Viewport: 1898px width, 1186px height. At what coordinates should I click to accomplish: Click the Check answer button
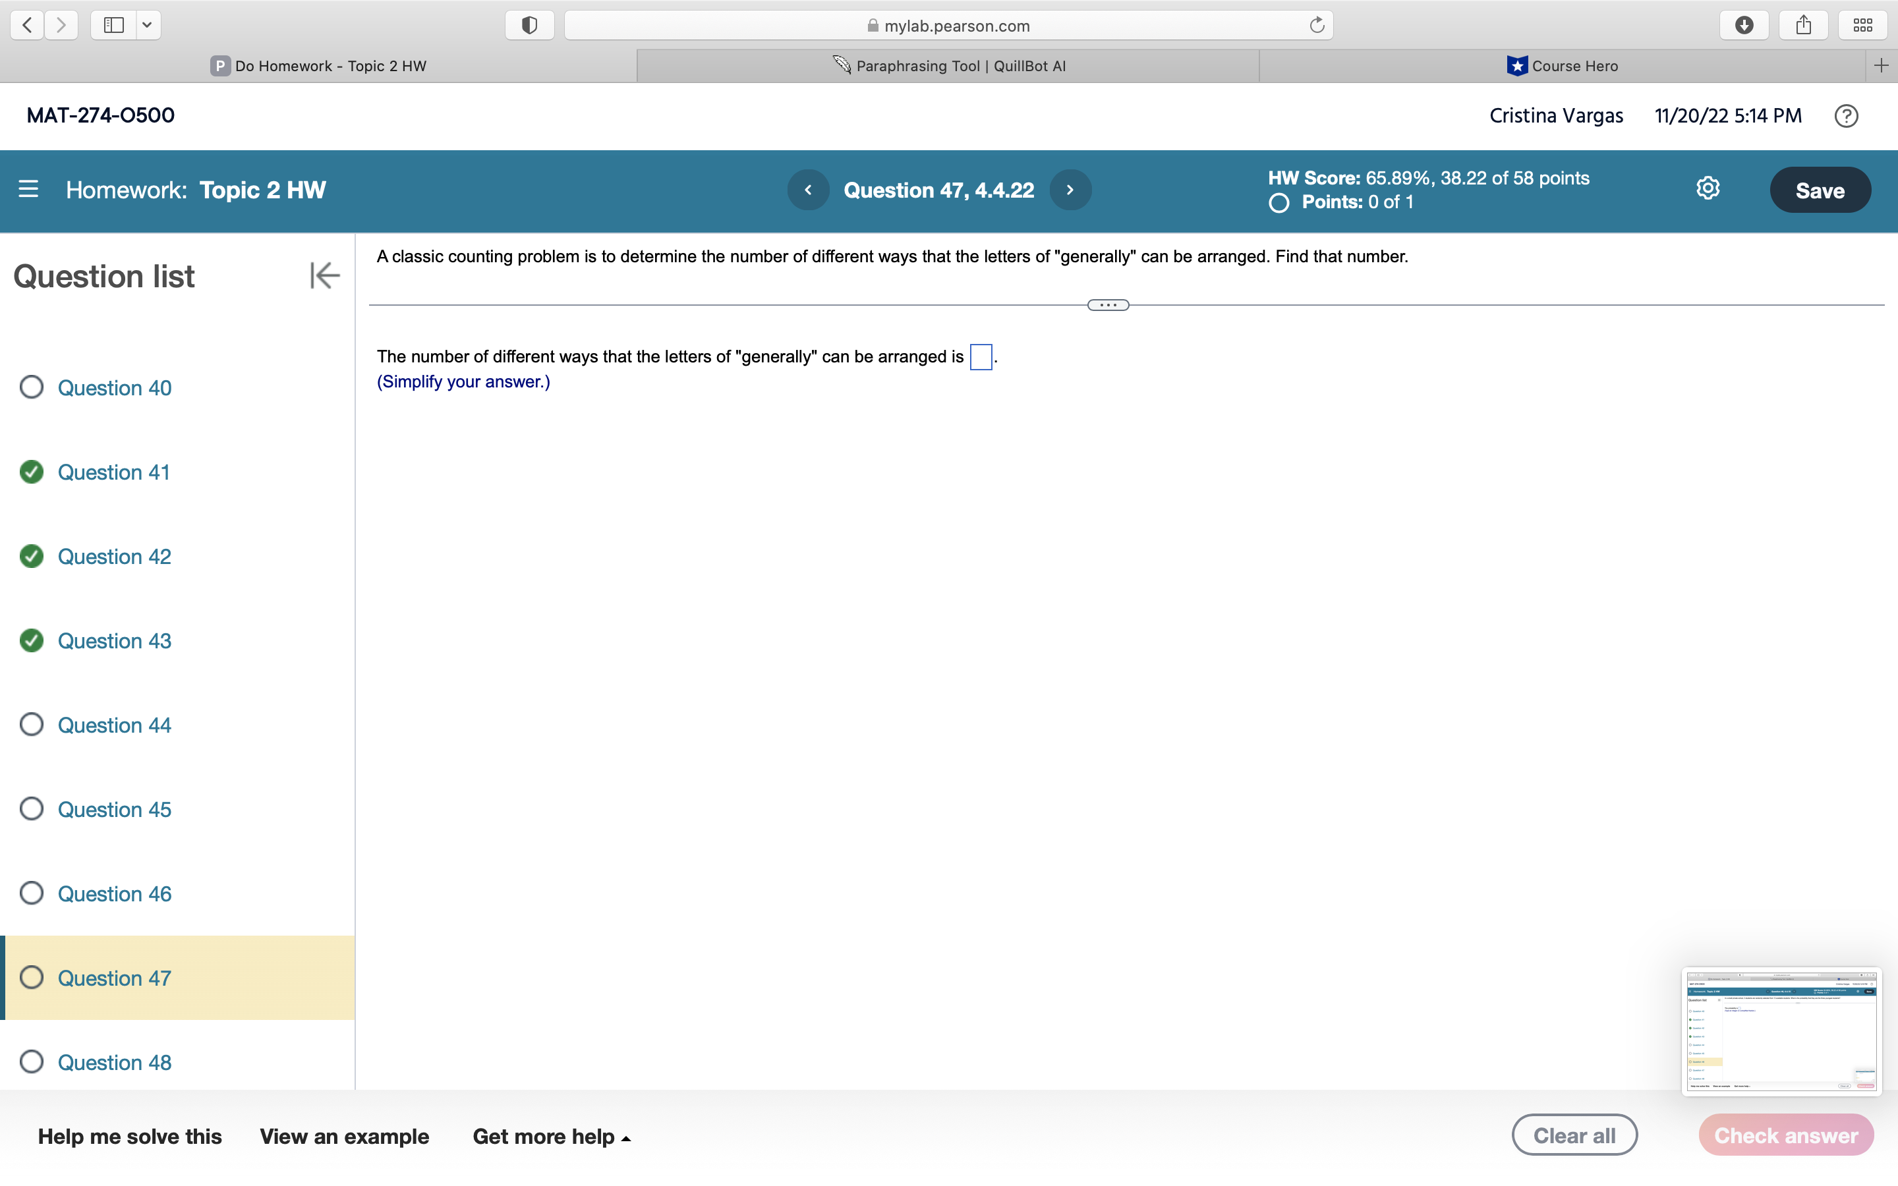point(1785,1134)
